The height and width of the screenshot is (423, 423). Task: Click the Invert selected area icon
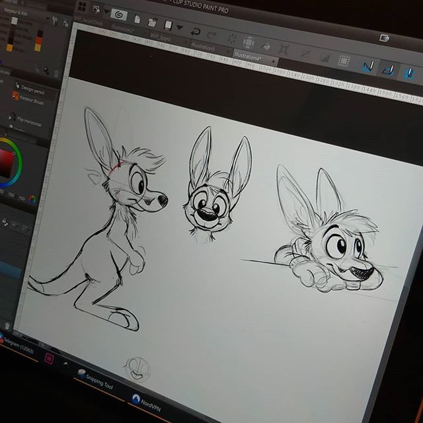325,58
